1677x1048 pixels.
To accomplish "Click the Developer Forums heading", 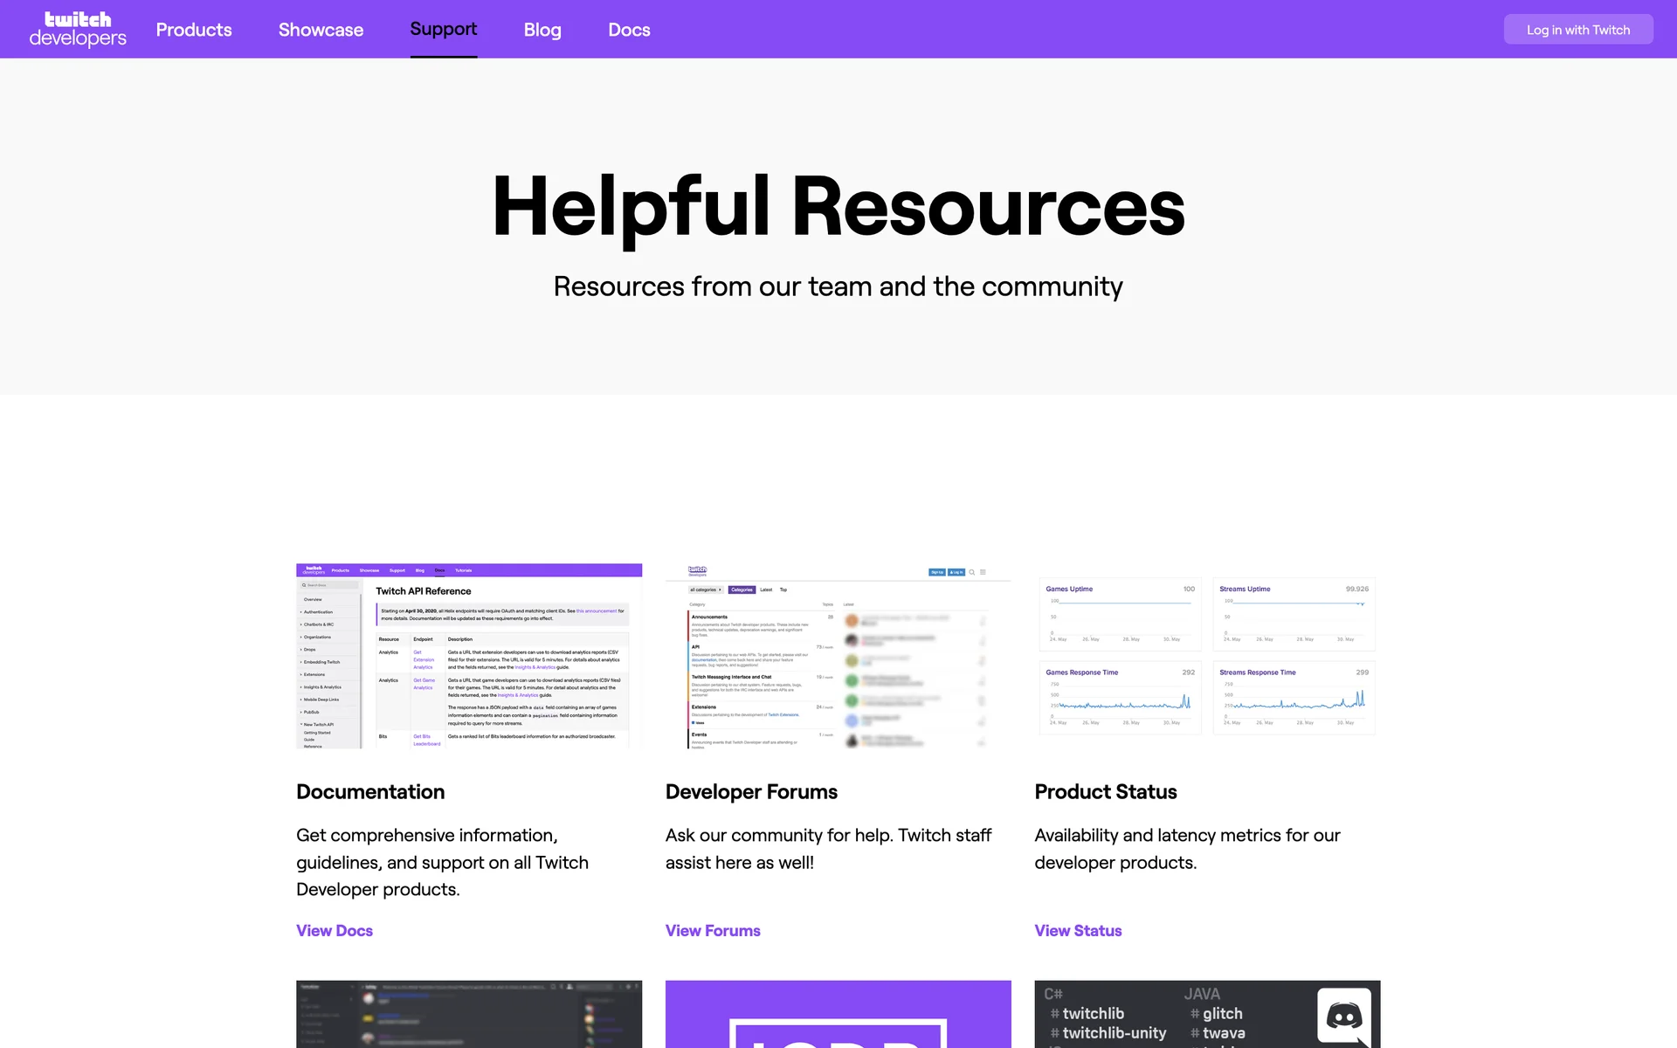I will [751, 792].
